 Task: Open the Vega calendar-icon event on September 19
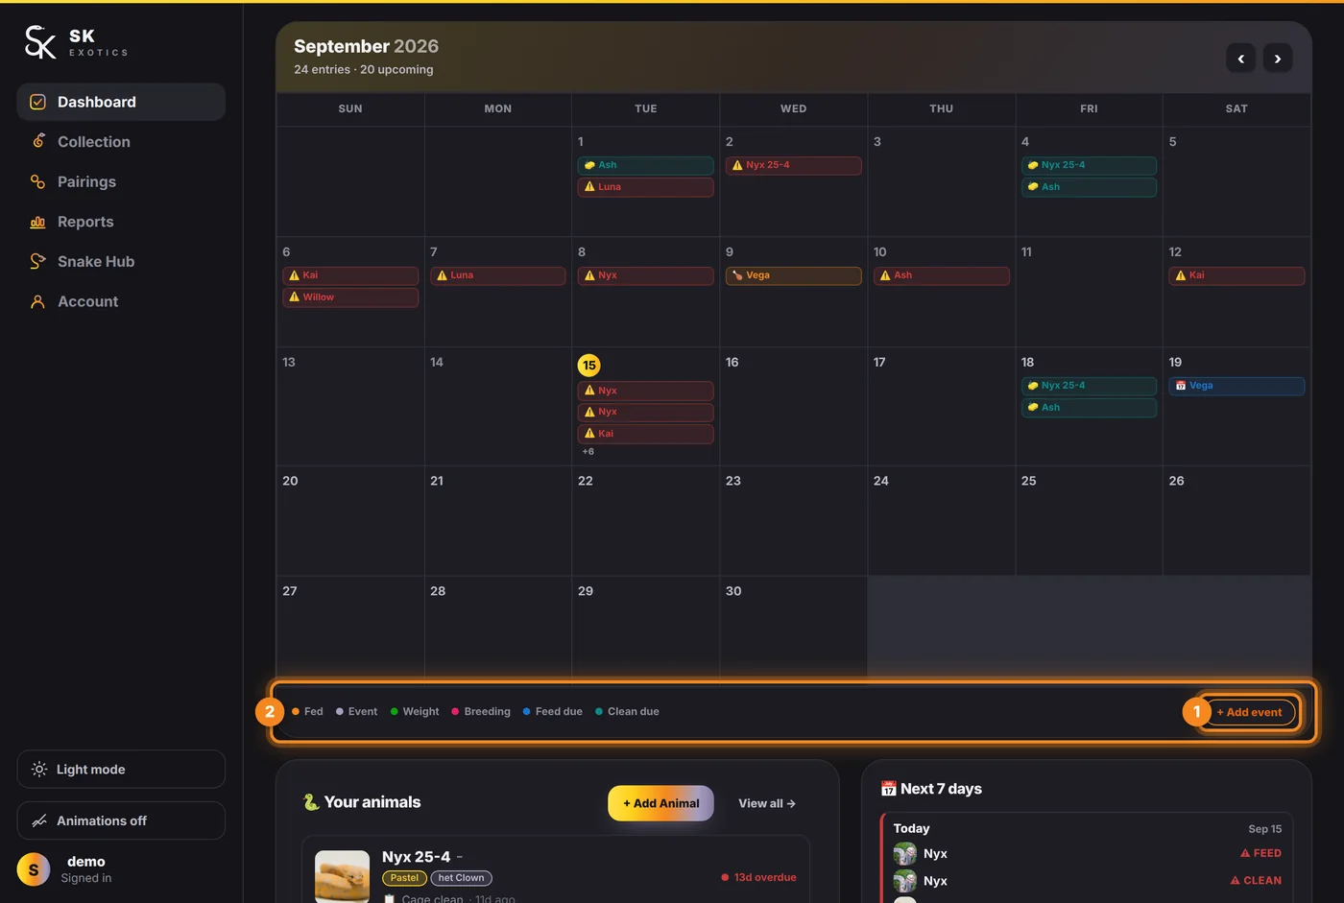click(1236, 386)
